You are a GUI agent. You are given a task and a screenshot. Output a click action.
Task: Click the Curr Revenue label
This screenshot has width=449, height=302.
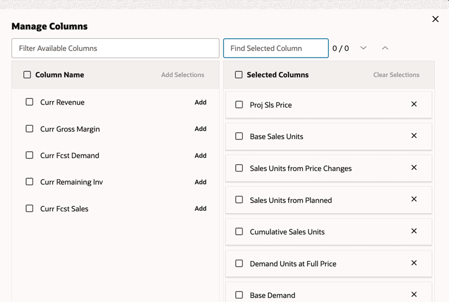[x=63, y=102]
